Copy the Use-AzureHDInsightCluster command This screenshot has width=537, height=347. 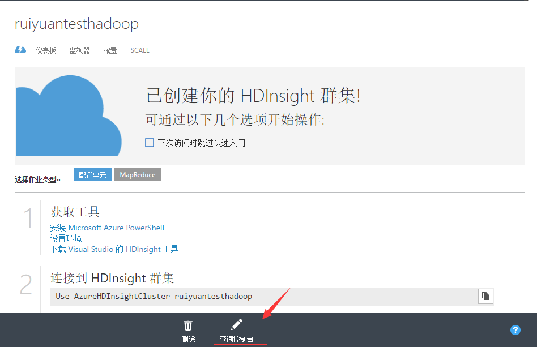485,296
